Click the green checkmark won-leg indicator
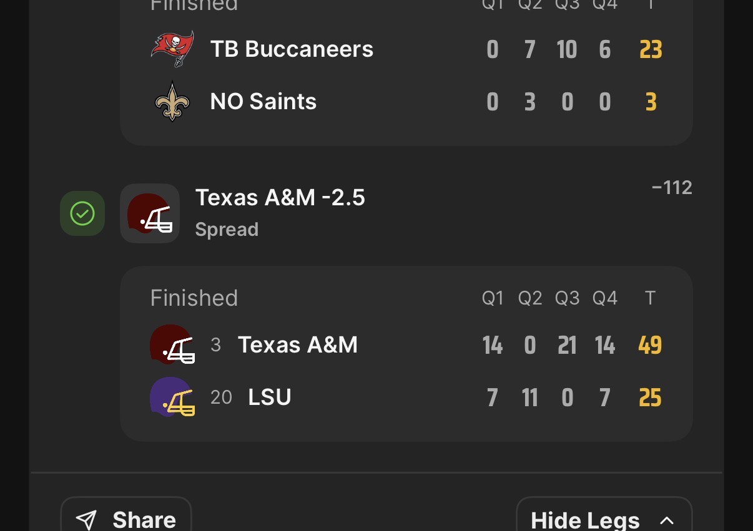 point(82,213)
